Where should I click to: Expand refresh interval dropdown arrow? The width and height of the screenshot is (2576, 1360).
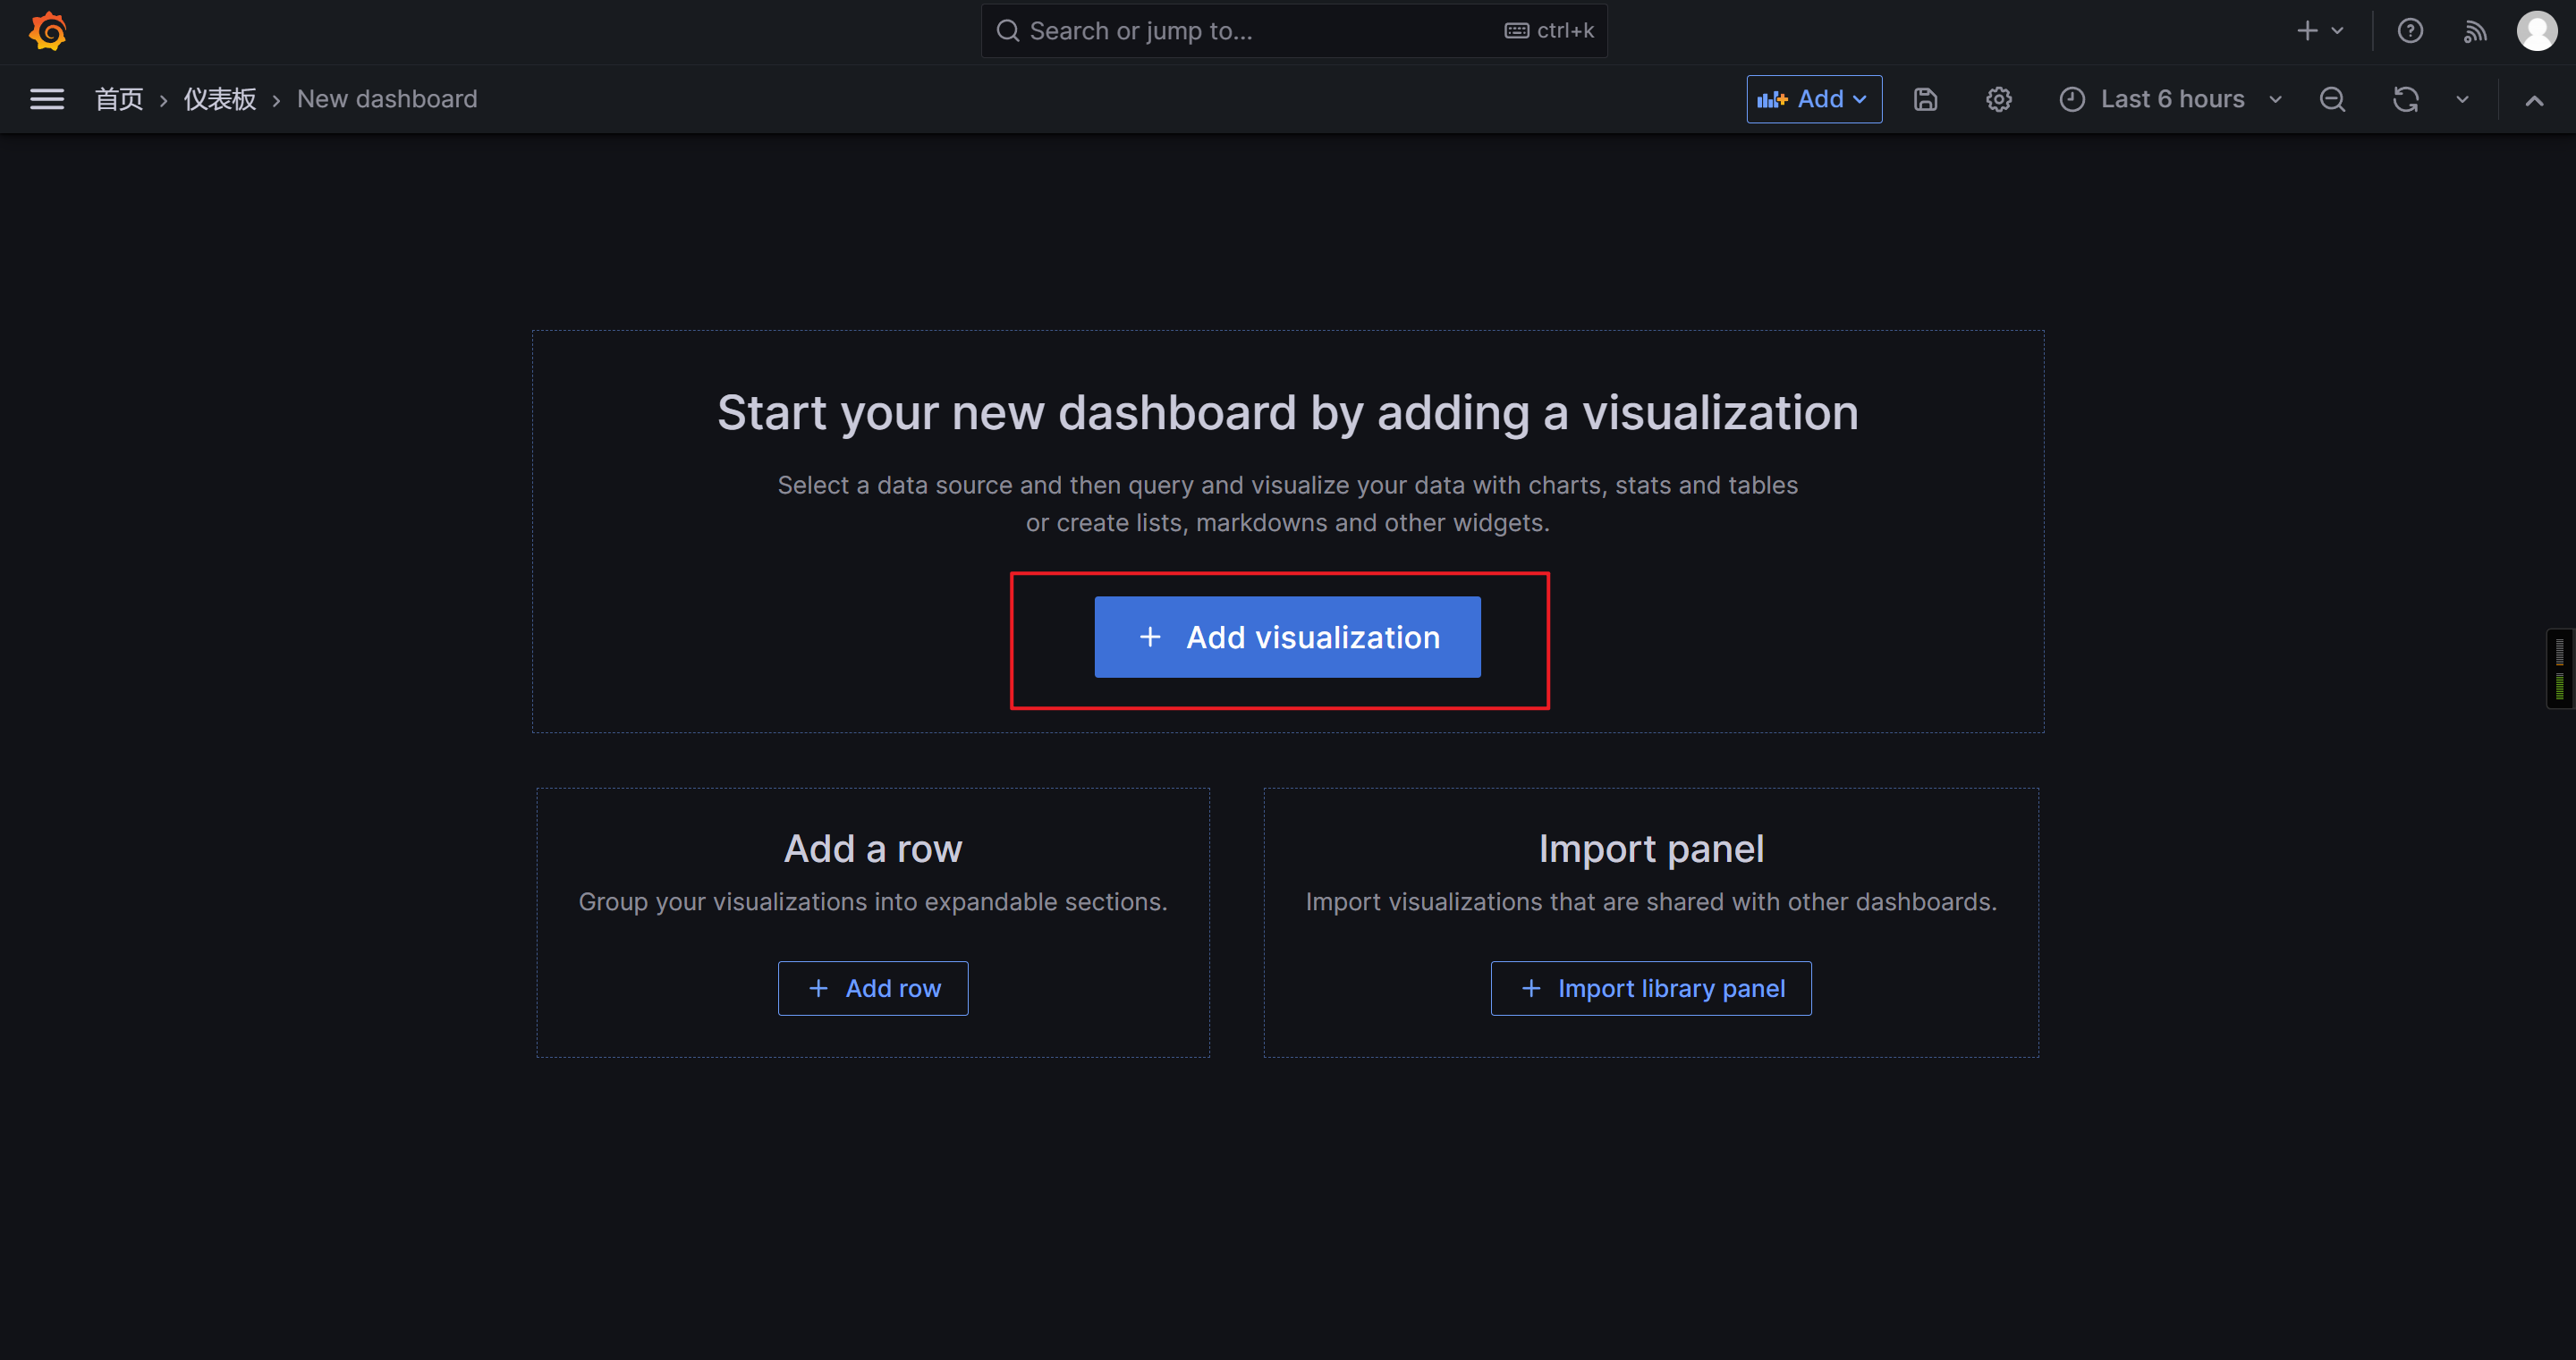pyautogui.click(x=2462, y=99)
